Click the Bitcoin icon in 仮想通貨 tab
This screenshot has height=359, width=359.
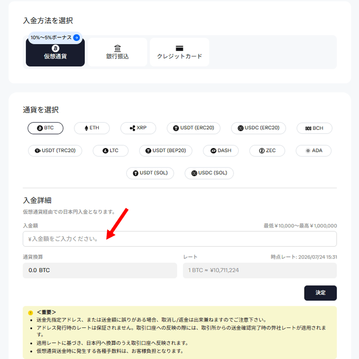click(x=56, y=48)
